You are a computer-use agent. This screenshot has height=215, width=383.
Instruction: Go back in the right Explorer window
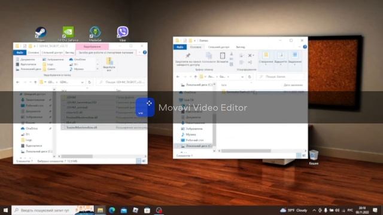[x=178, y=77]
